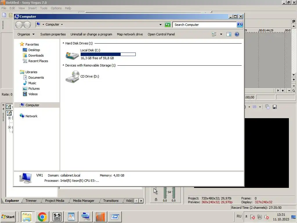Show hidden system tray icons
This screenshot has height=223, width=297.
point(246,216)
